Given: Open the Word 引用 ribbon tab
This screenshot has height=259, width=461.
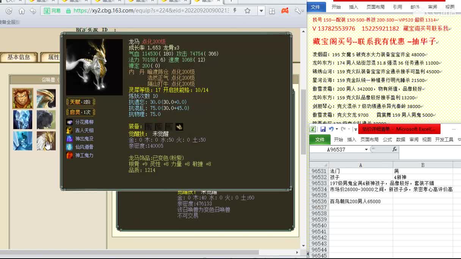Looking at the screenshot, I should pos(398,7).
